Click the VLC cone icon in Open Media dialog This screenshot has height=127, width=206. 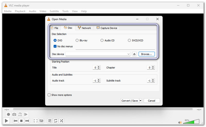click(x=49, y=19)
